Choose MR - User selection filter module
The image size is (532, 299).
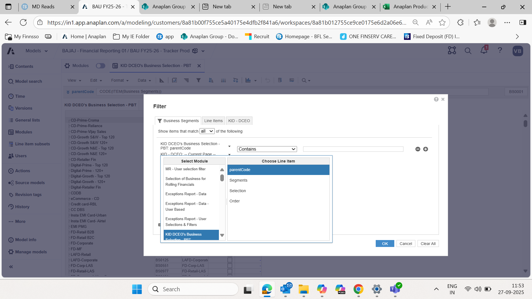[x=191, y=169]
